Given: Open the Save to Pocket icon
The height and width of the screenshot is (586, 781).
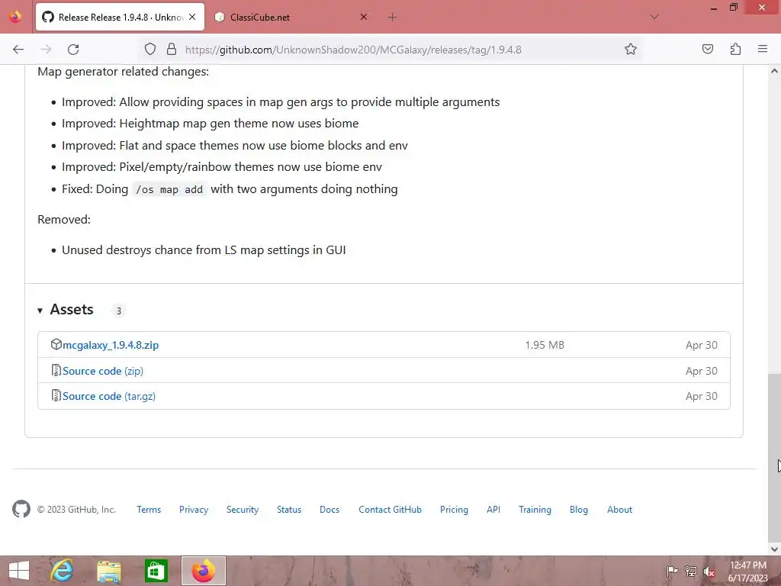Looking at the screenshot, I should point(708,50).
